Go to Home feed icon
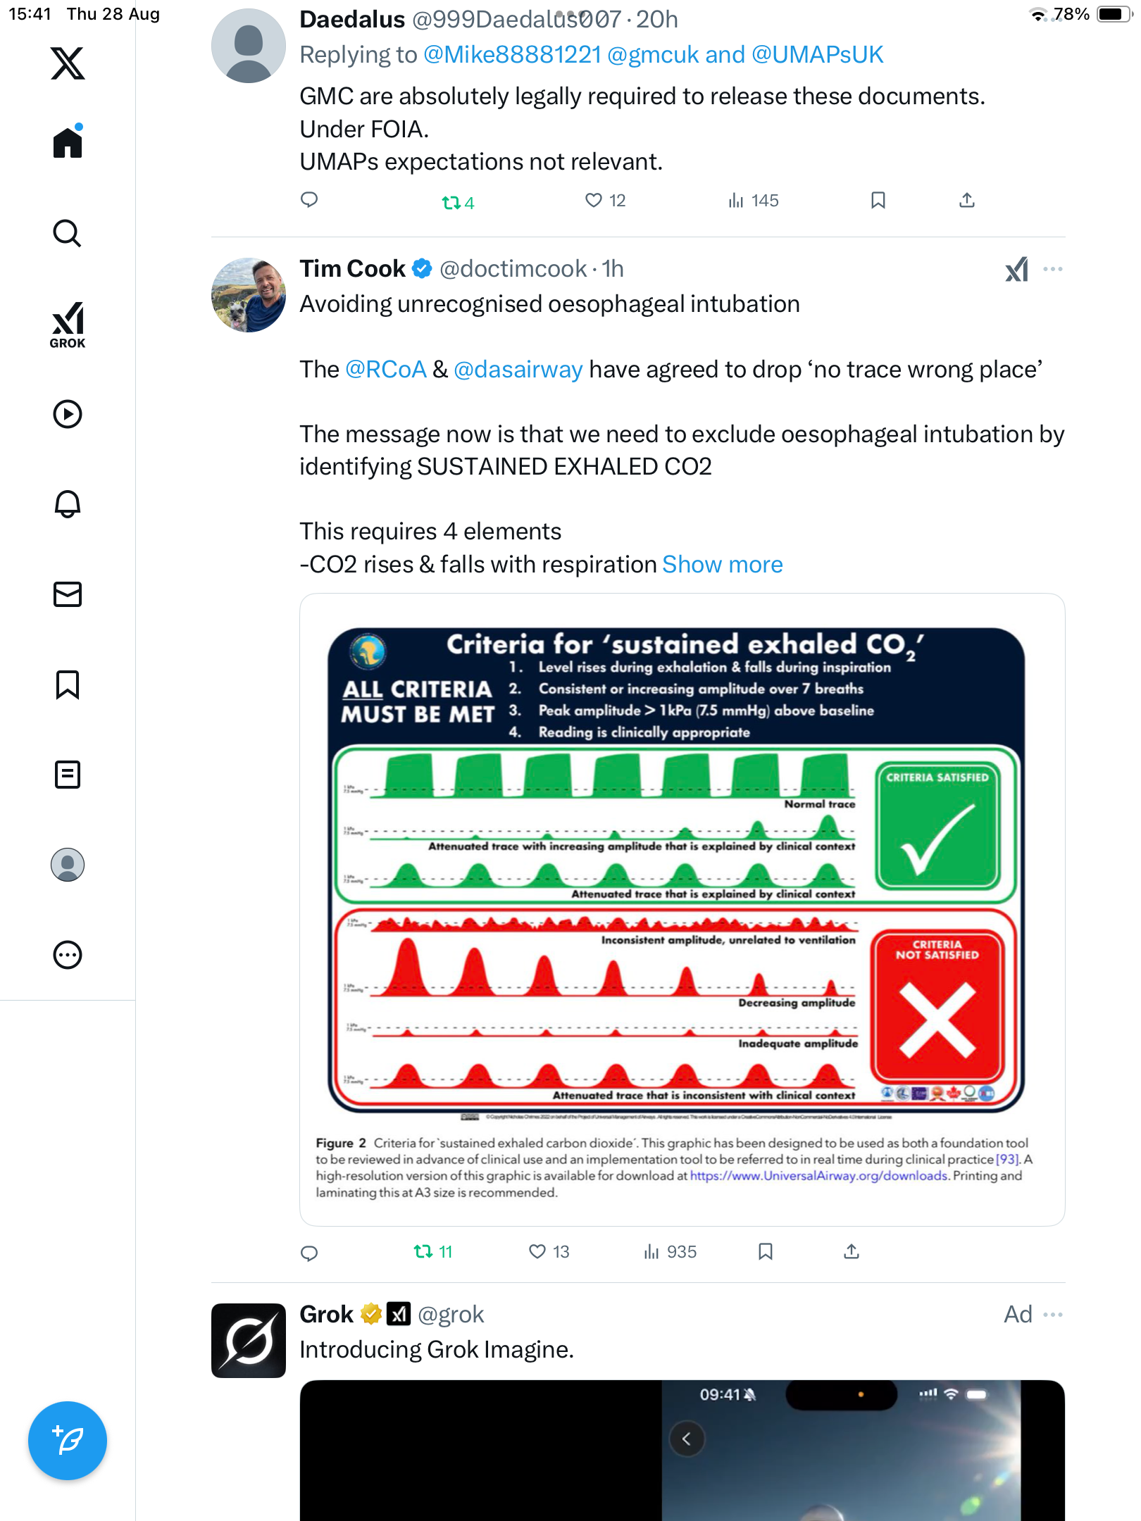 pyautogui.click(x=68, y=143)
